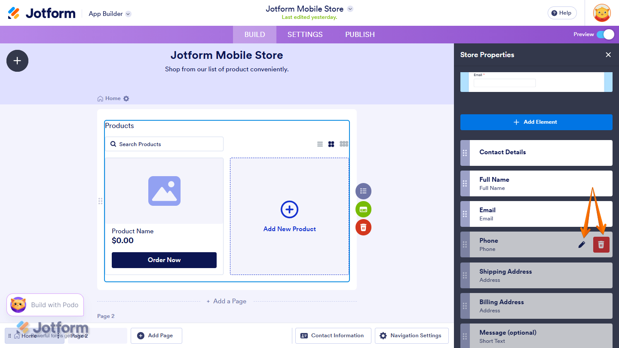This screenshot has width=619, height=348.
Task: Open Navigation Settings from the bottom bar
Action: coord(411,336)
